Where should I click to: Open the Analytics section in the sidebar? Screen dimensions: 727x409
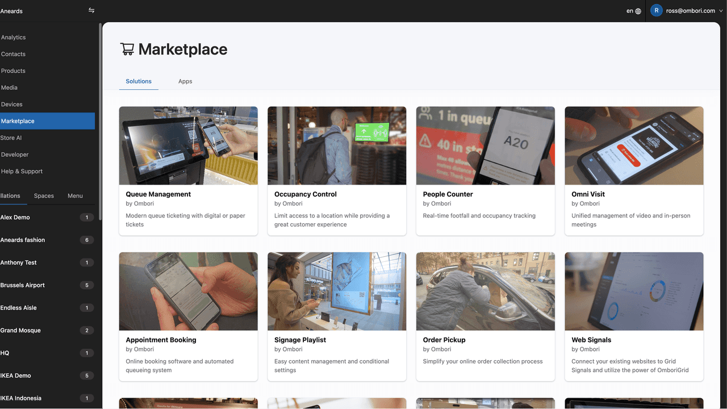(14, 37)
